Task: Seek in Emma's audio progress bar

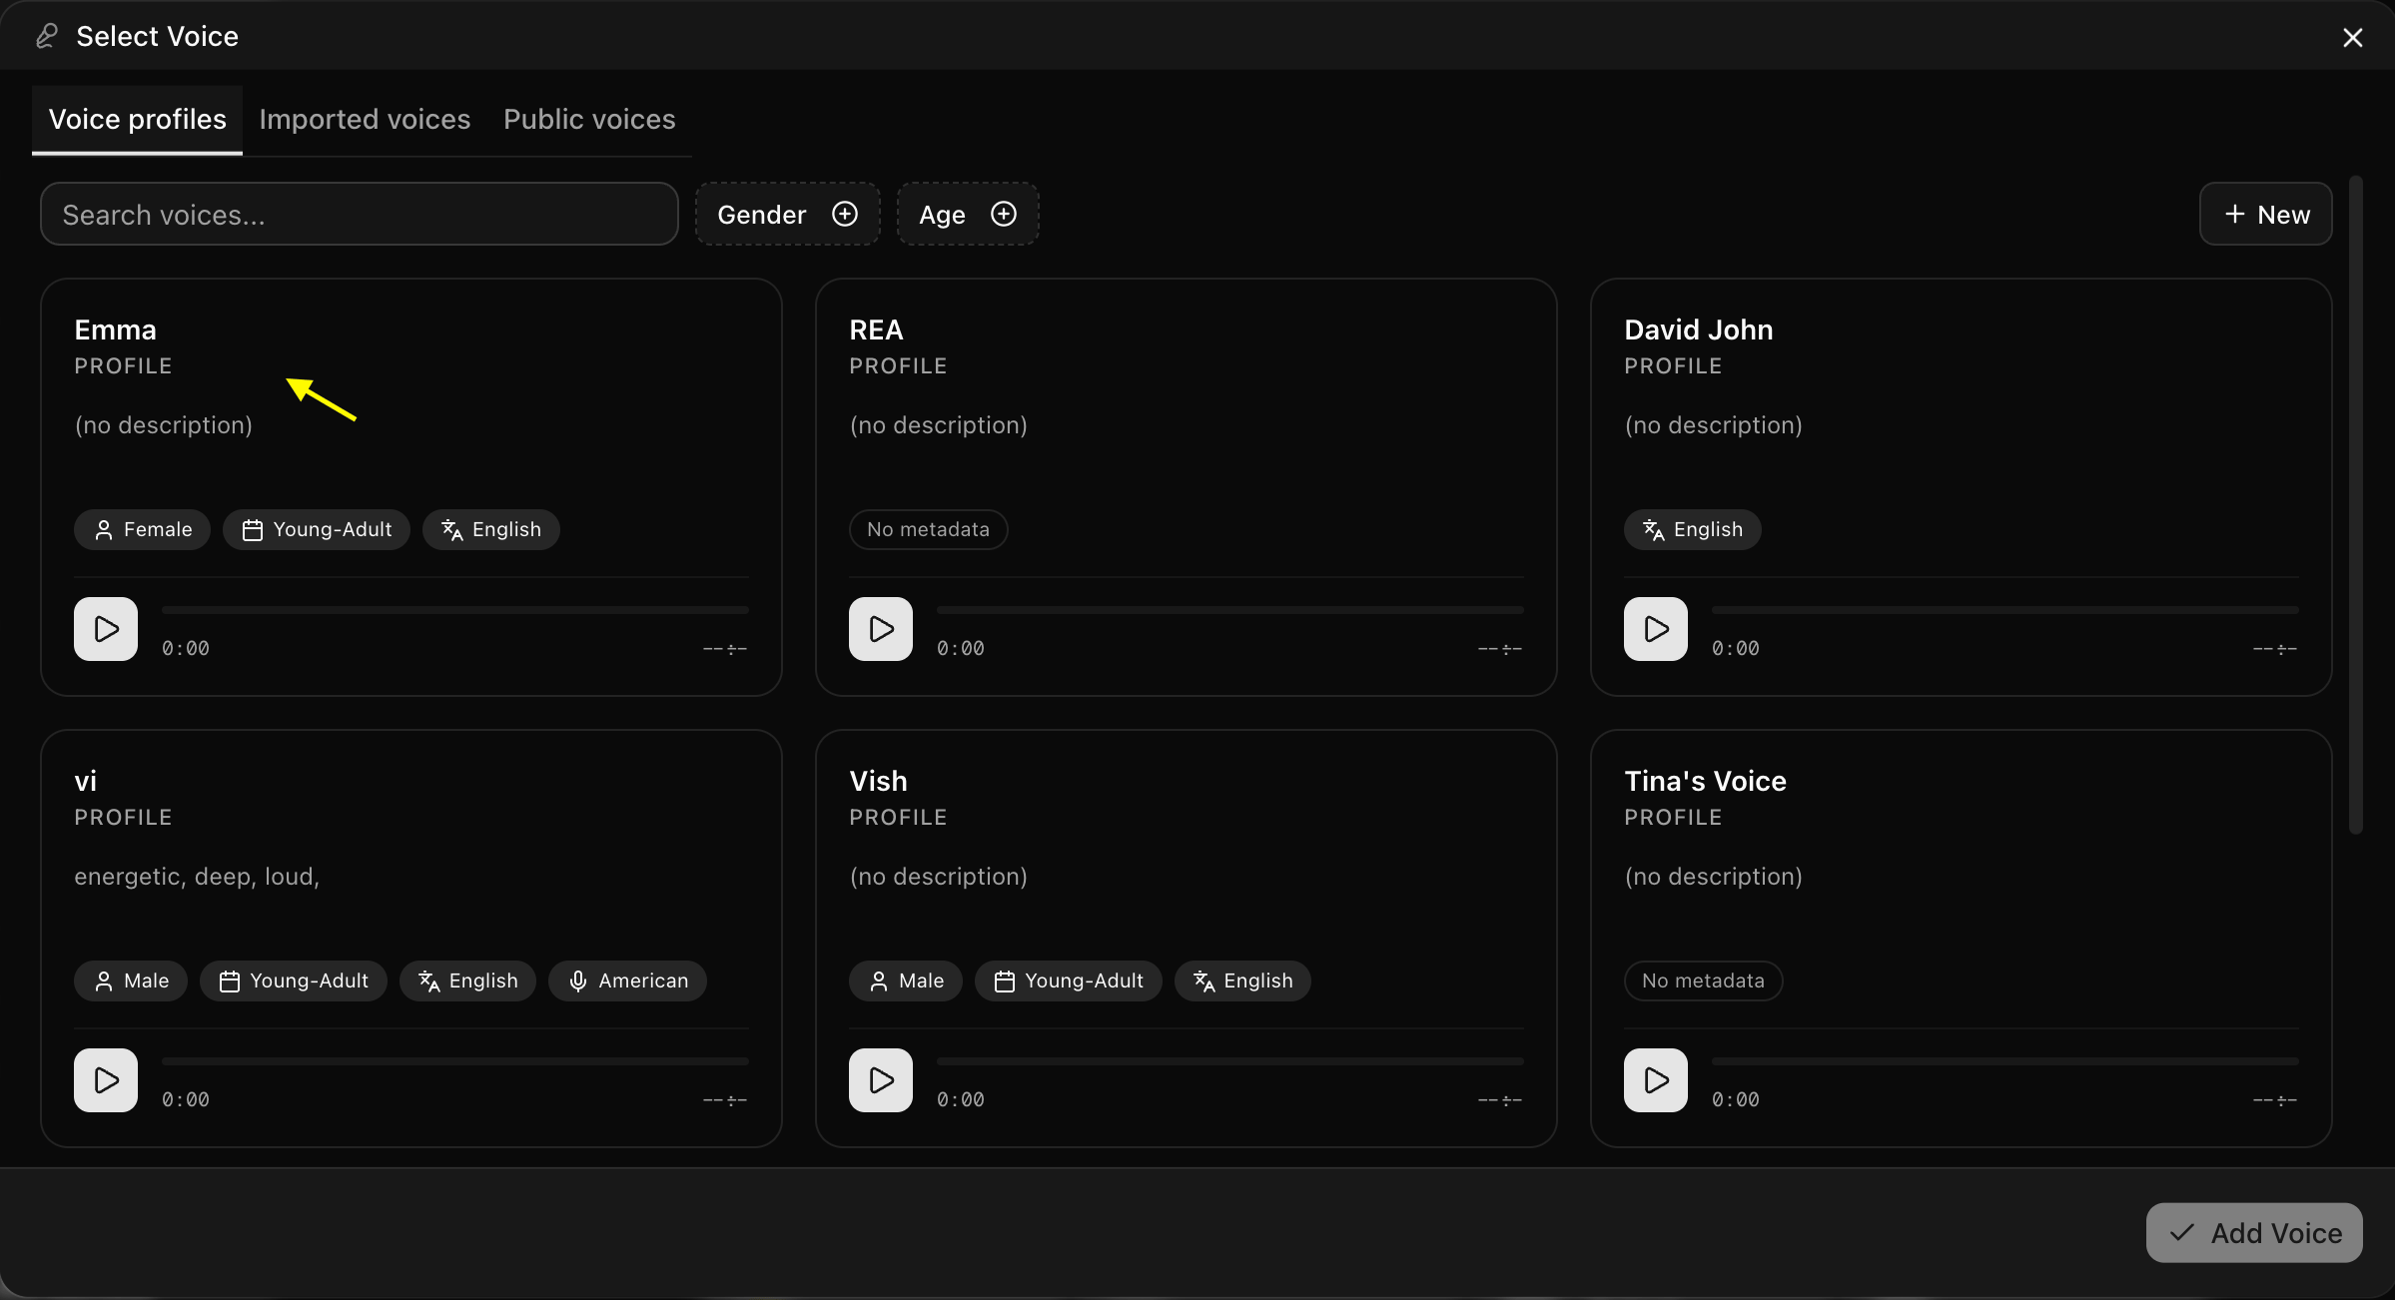Action: click(x=455, y=609)
